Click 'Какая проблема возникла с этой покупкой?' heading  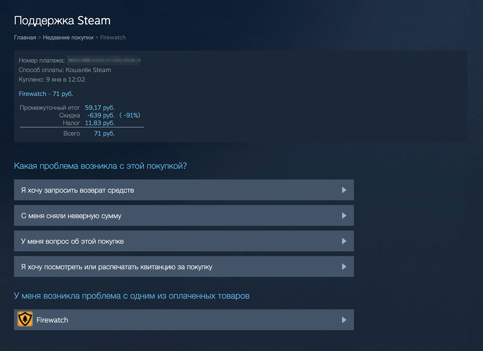coord(101,166)
